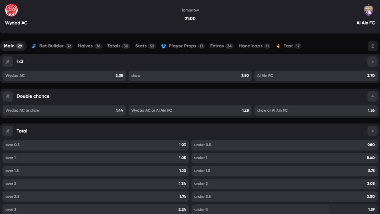The image size is (380, 214).
Task: Pick over 1.5 goals at 1.23
Action: 96,171
